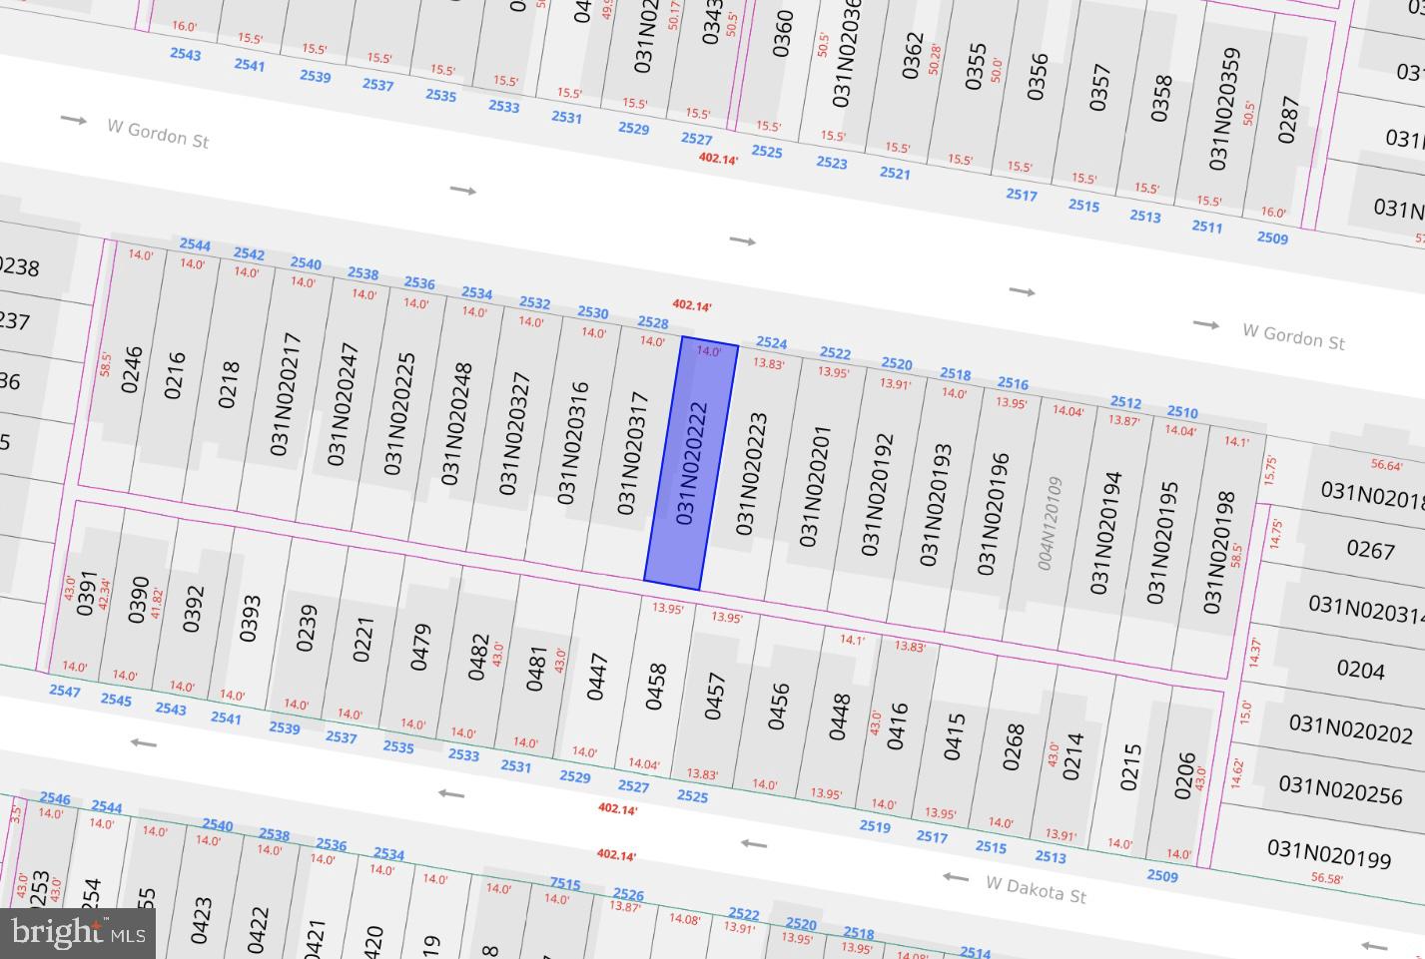
Task: Click arrow left of top-left W Gordon St label
Action: [74, 121]
